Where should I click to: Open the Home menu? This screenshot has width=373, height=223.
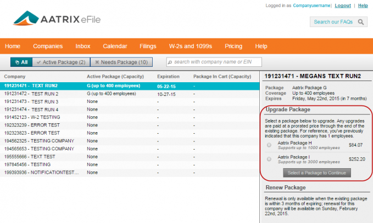point(13,46)
